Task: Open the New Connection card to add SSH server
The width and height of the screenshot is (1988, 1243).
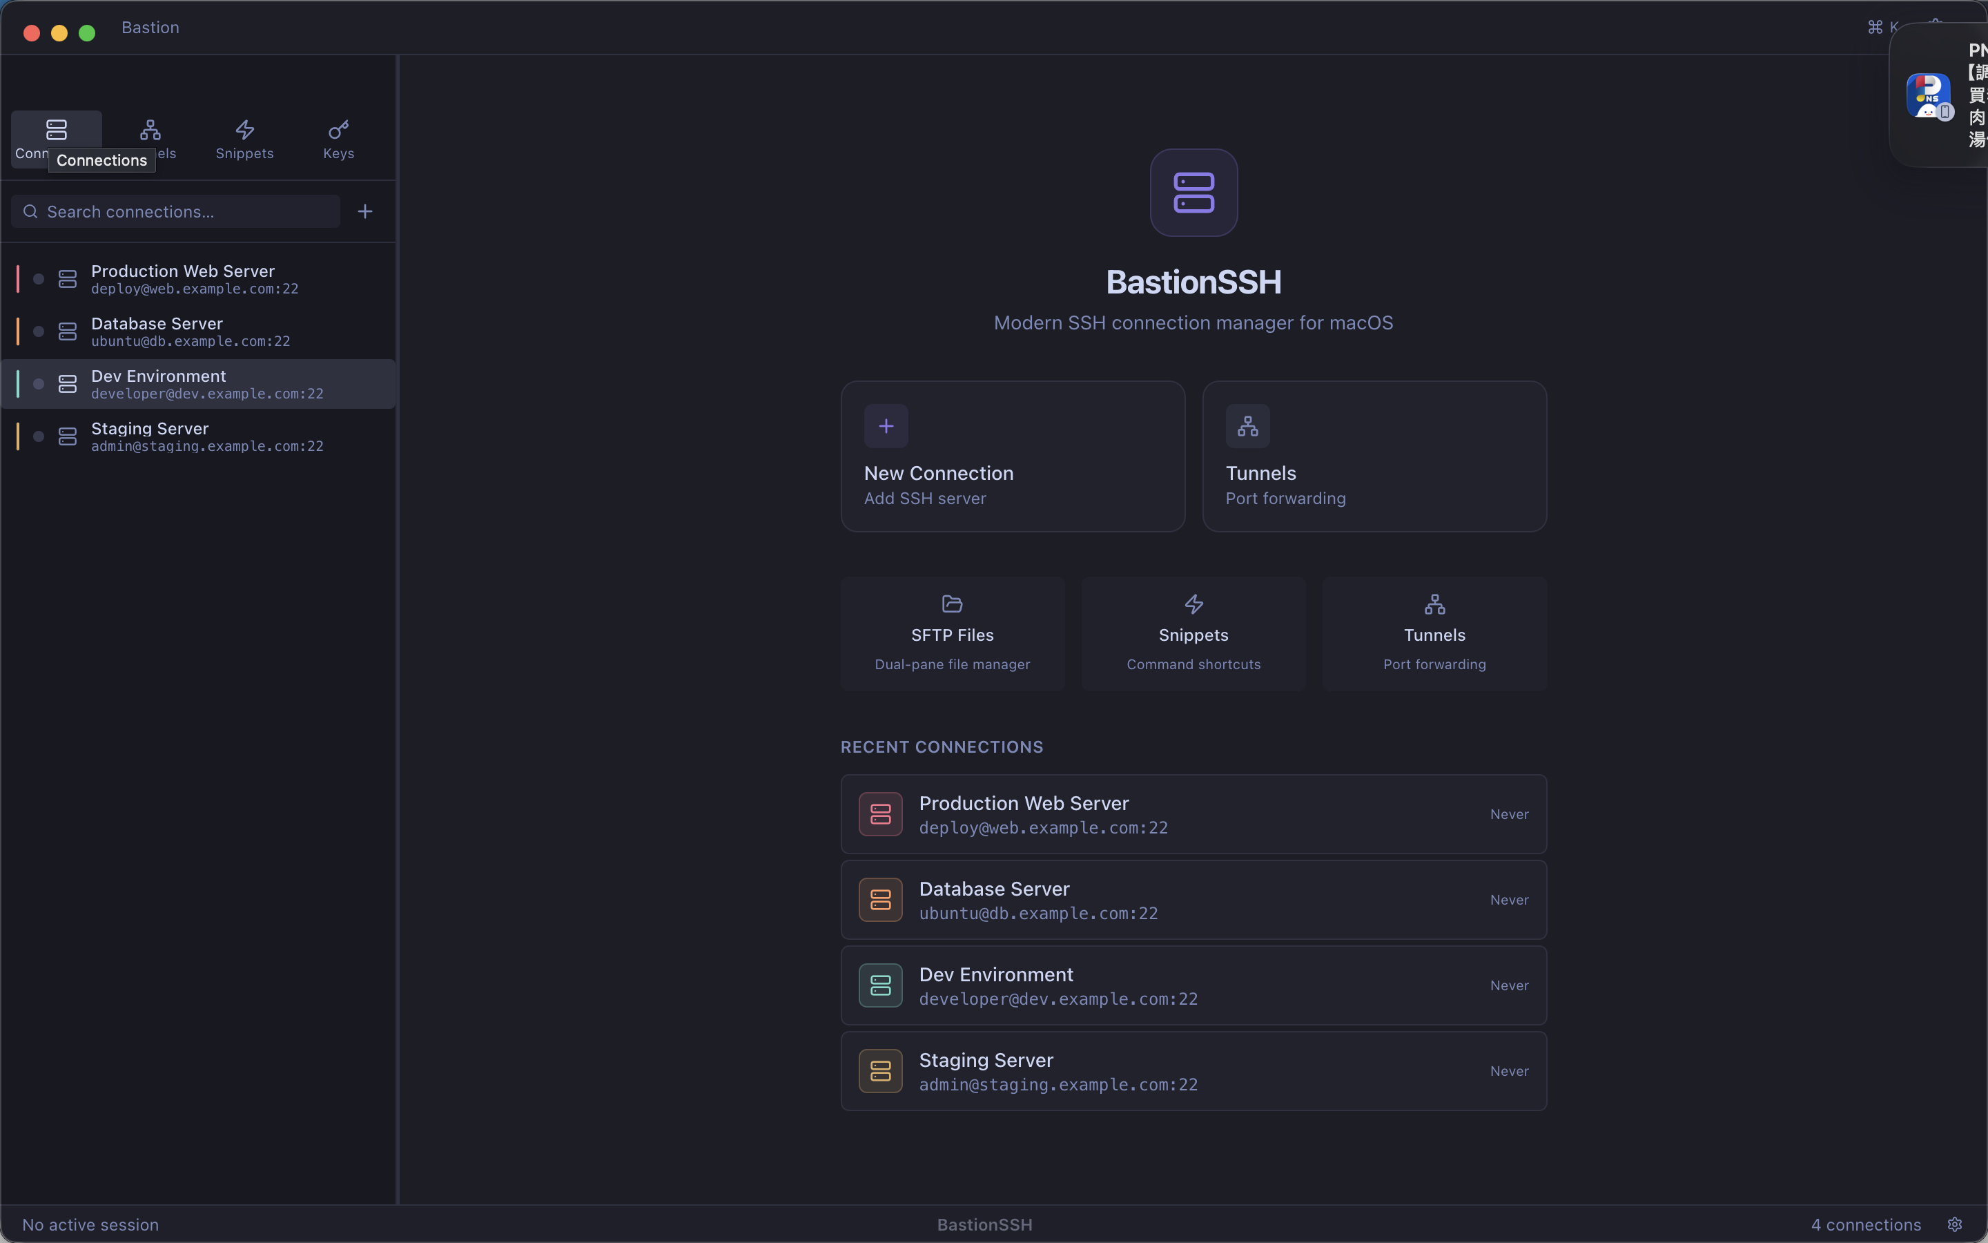Action: click(1012, 456)
